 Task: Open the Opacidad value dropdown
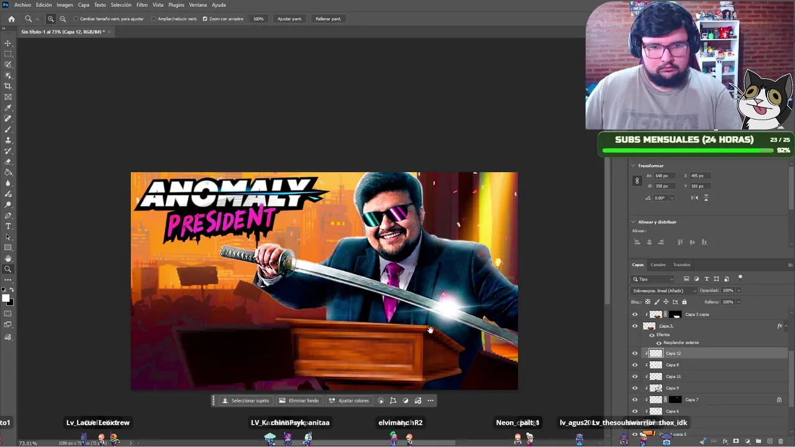point(738,291)
